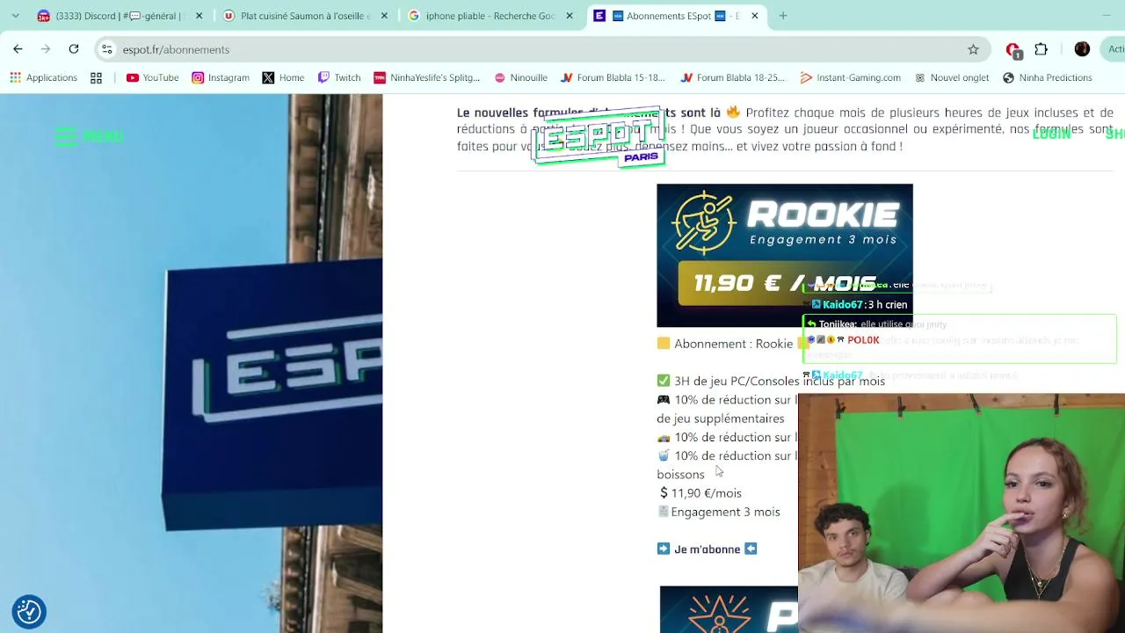
Task: Open the cookie consent badge
Action: 29,611
